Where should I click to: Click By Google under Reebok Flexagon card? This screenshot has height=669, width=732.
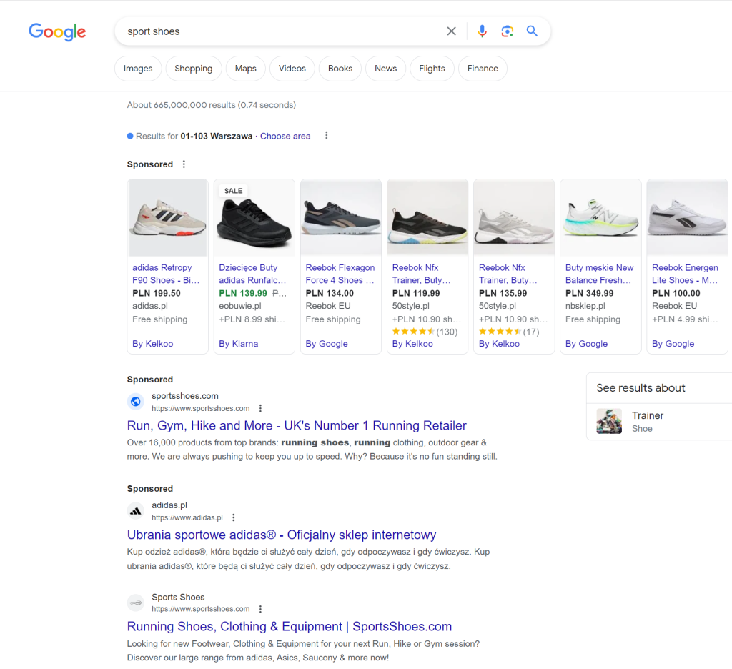[327, 344]
